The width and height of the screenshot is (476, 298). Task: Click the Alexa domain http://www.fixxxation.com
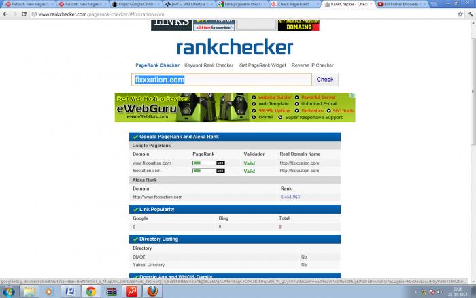point(157,197)
